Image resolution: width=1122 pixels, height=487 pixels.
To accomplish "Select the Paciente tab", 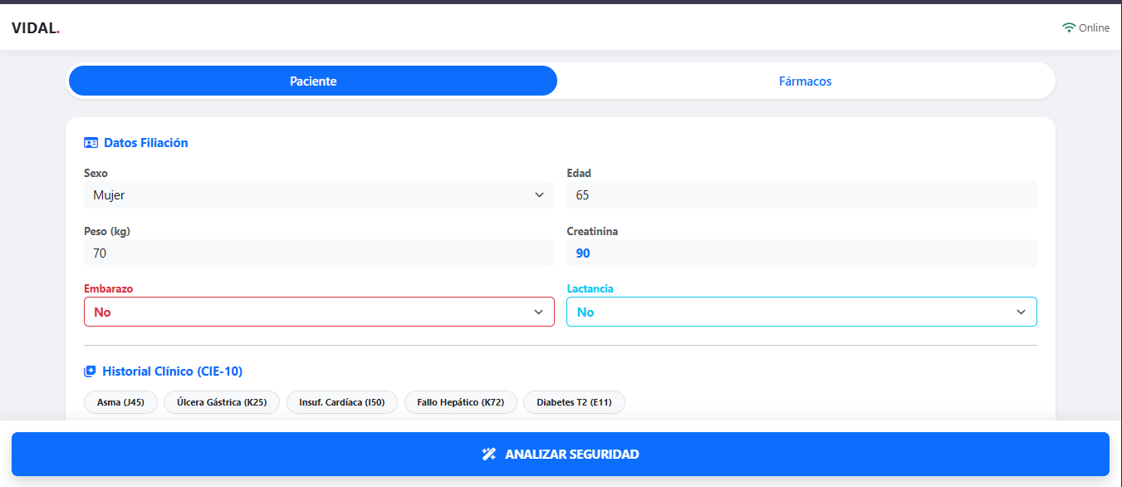I will 313,81.
